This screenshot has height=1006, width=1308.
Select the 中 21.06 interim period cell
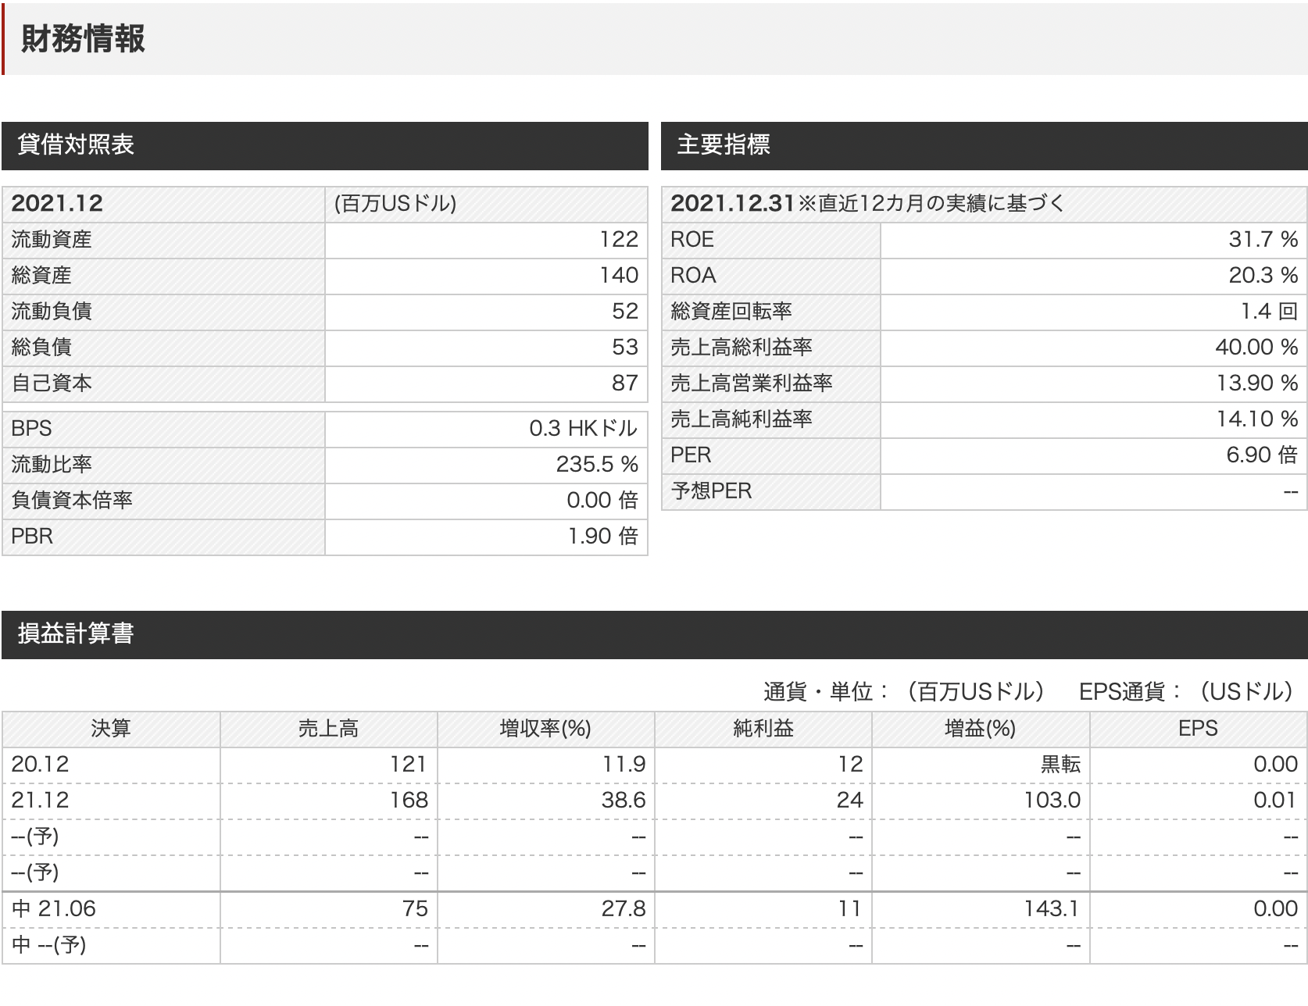[111, 909]
